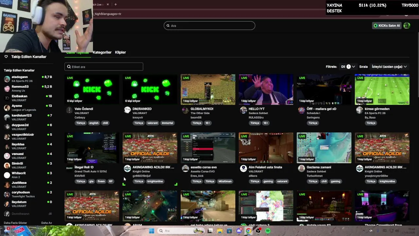Open the kimse görmeden stream title

coord(377,109)
